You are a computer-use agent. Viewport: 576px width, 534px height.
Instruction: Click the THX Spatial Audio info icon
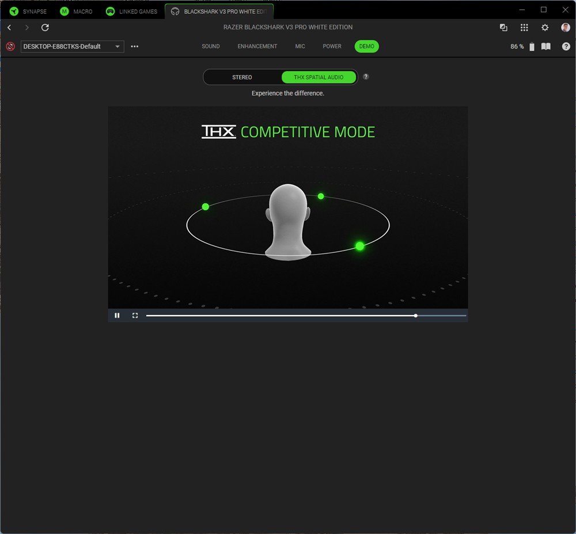pyautogui.click(x=366, y=77)
